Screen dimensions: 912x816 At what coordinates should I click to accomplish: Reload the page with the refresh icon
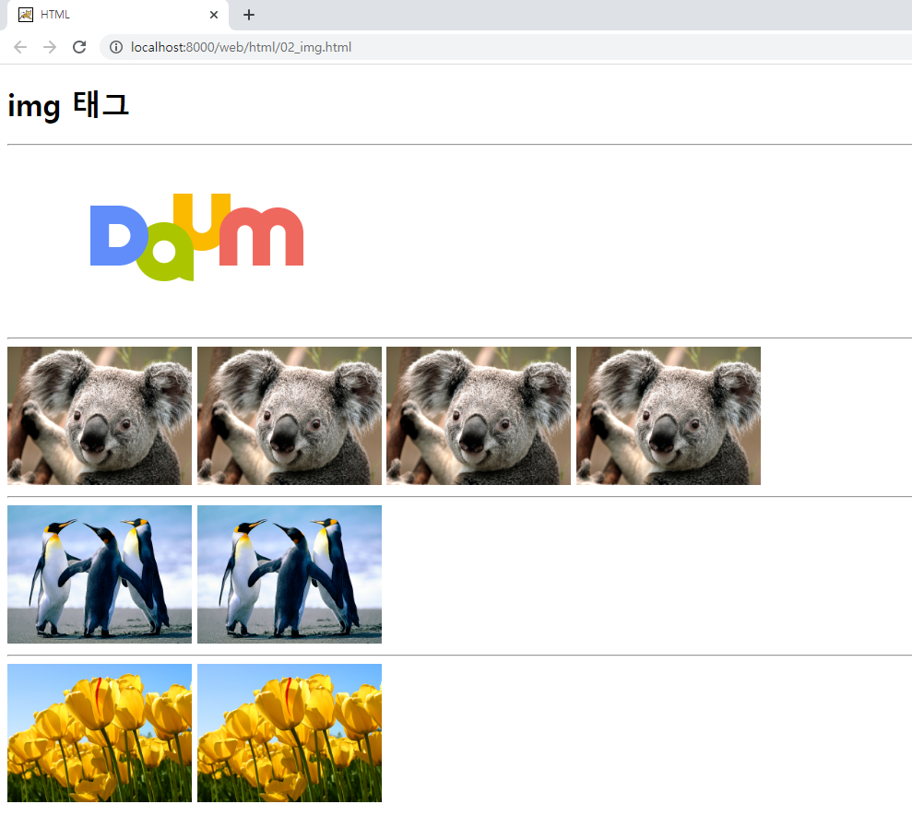tap(79, 47)
